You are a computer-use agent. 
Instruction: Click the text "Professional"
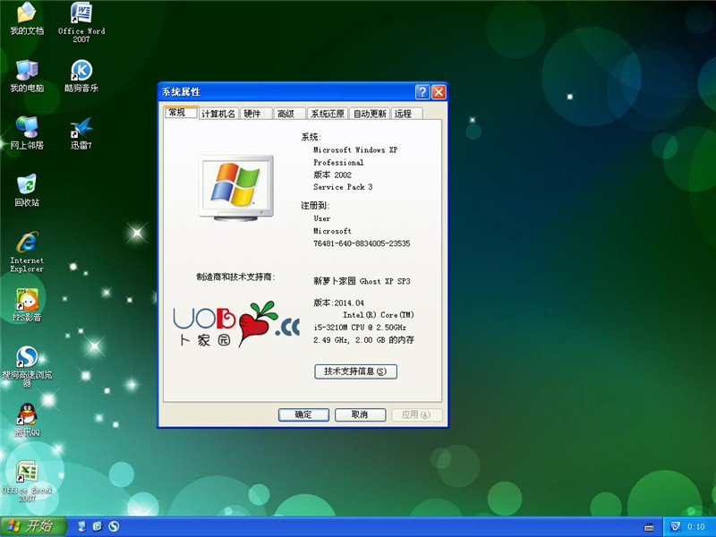pyautogui.click(x=338, y=163)
